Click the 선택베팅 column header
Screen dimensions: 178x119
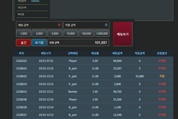pyautogui.click(x=73, y=53)
